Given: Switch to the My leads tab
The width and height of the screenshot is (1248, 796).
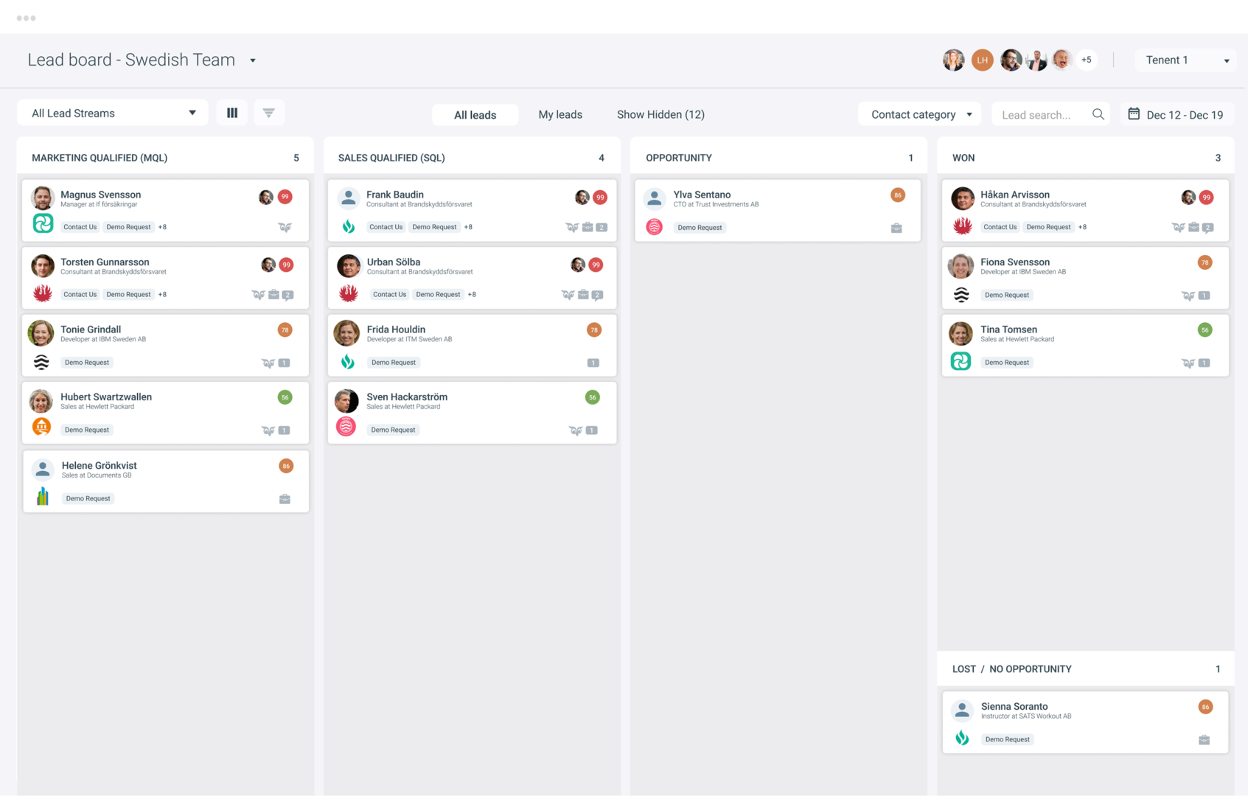Looking at the screenshot, I should 560,114.
